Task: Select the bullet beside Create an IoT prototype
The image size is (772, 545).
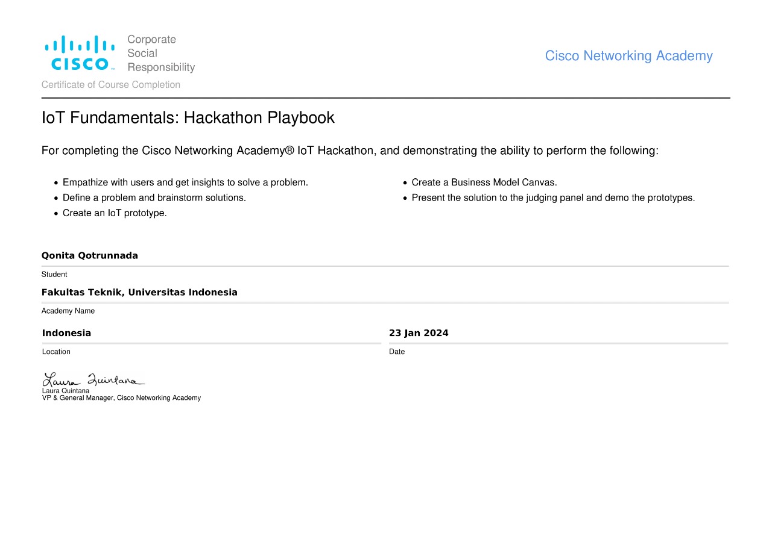Action: coord(56,213)
